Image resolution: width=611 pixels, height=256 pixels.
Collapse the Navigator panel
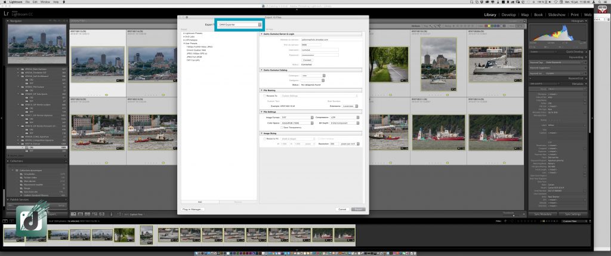pyautogui.click(x=8, y=21)
